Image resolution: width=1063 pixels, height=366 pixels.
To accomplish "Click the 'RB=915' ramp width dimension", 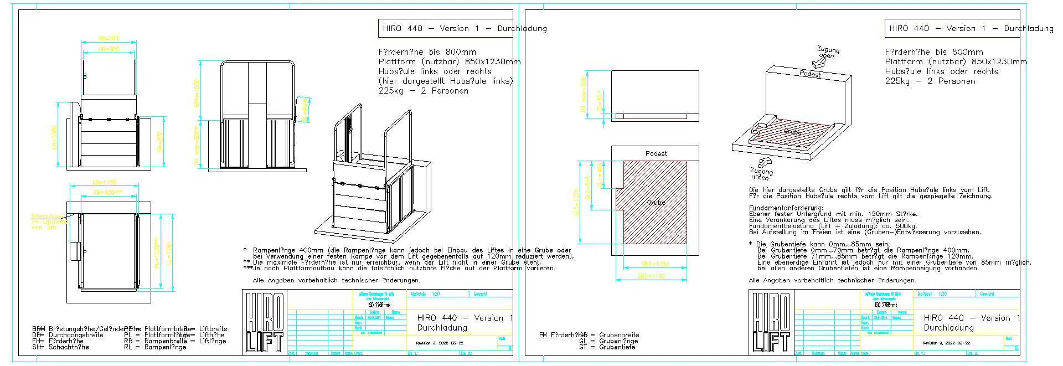I will tap(109, 39).
